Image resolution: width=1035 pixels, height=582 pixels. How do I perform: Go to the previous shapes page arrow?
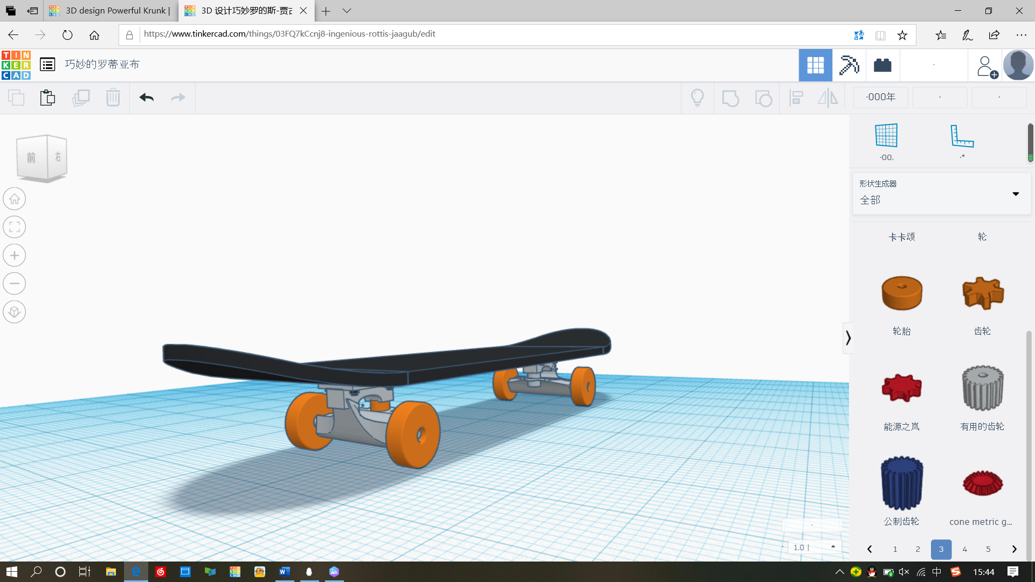click(870, 549)
